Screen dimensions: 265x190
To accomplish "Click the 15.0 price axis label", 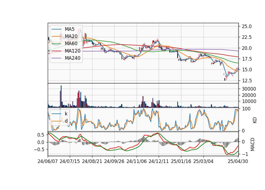I will [x=247, y=70].
